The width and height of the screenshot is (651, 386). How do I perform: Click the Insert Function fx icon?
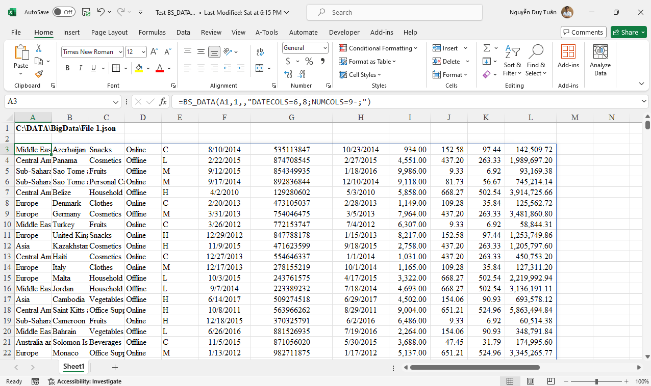(163, 102)
